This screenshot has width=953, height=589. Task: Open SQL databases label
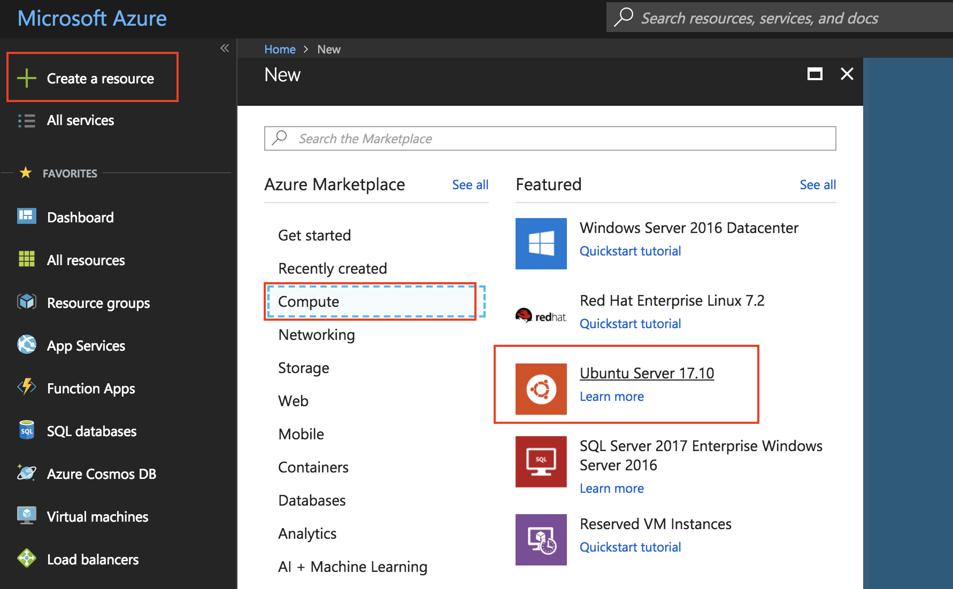coord(91,431)
